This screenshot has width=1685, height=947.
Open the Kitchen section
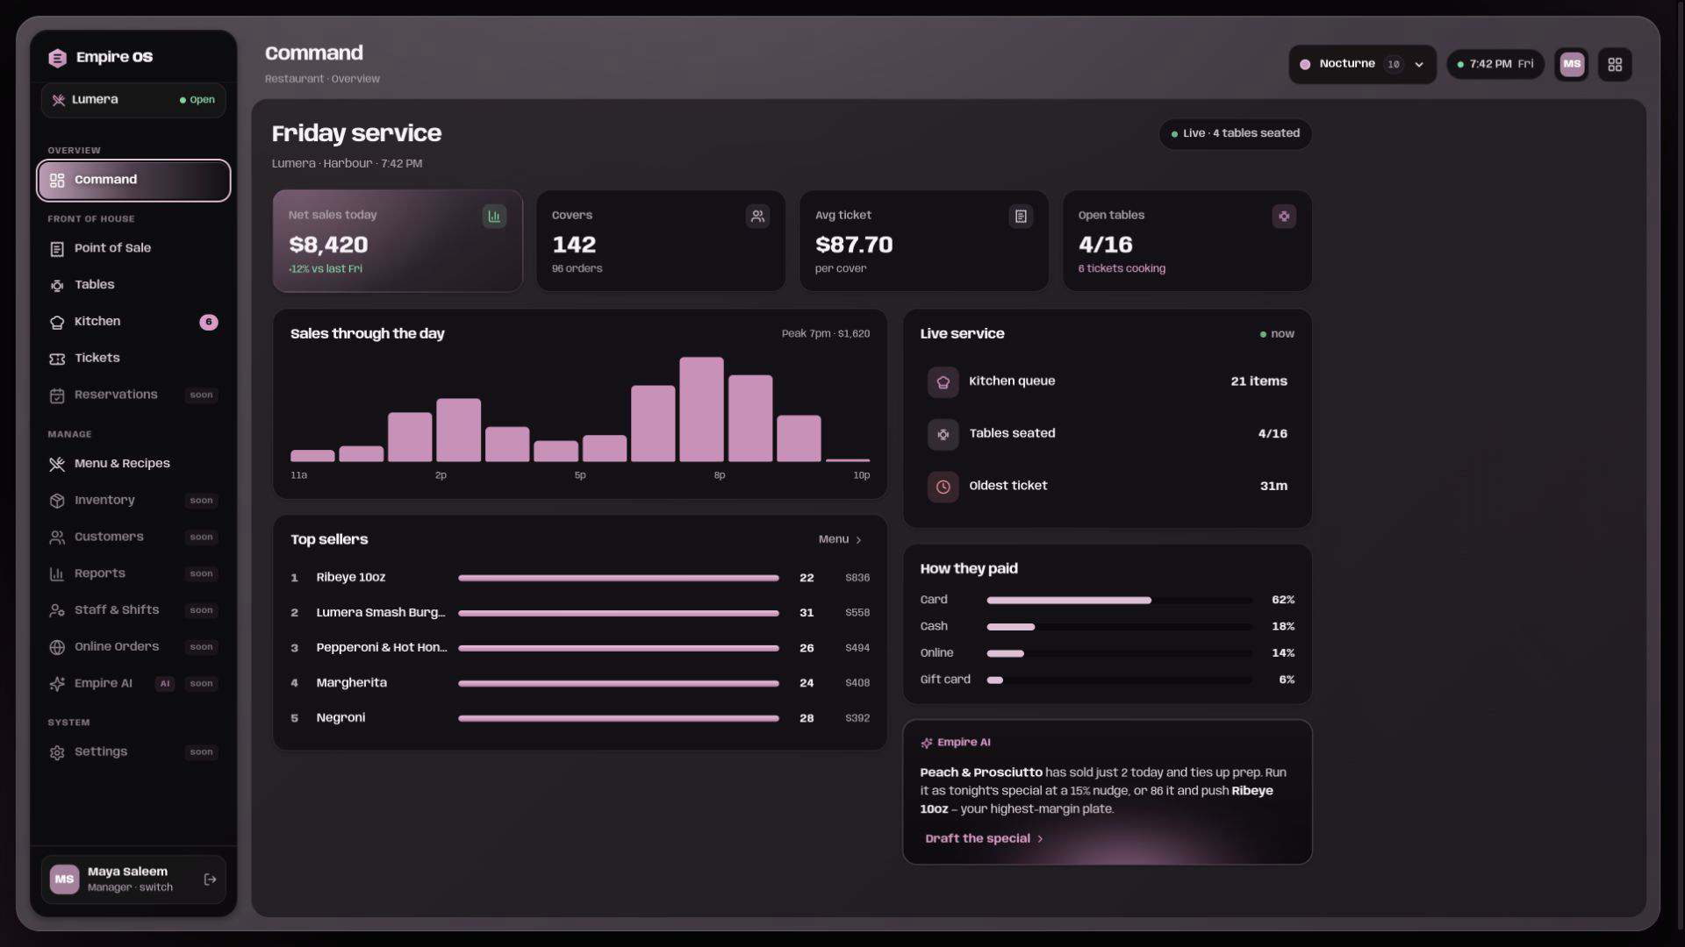(133, 322)
